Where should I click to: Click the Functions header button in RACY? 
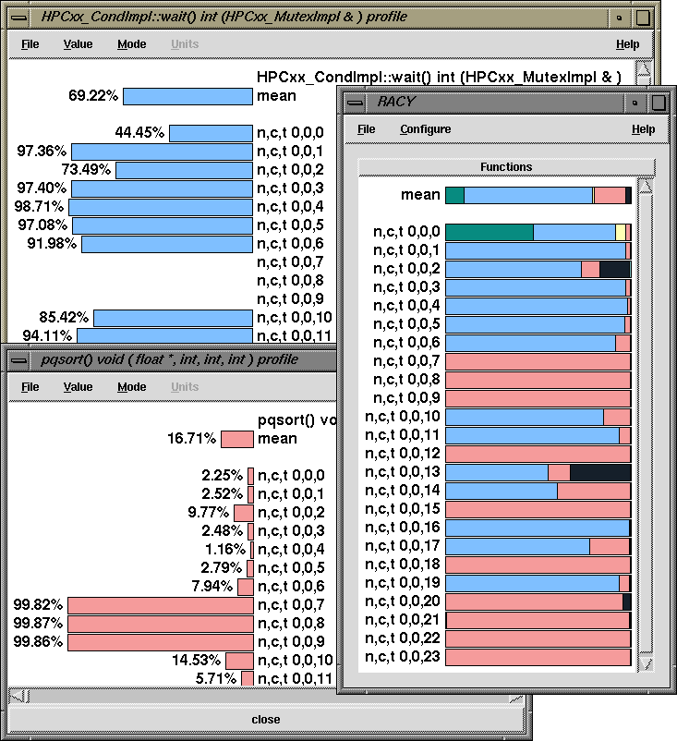point(505,167)
